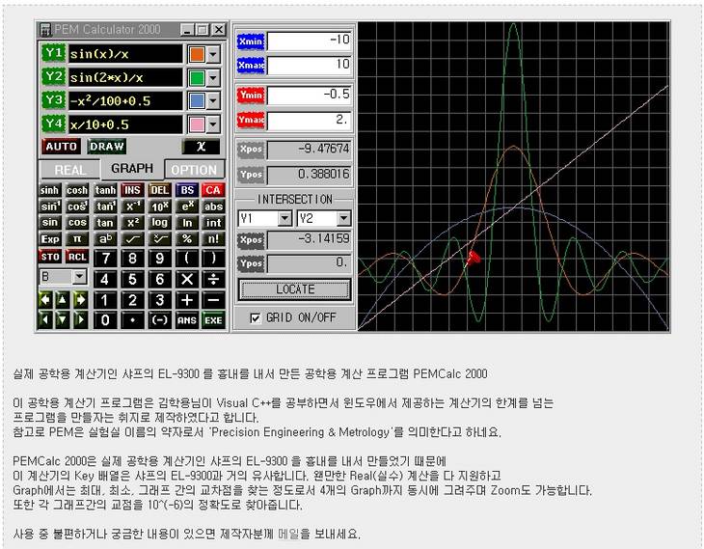
Task: Click the red Ymax label button
Action: pos(251,120)
